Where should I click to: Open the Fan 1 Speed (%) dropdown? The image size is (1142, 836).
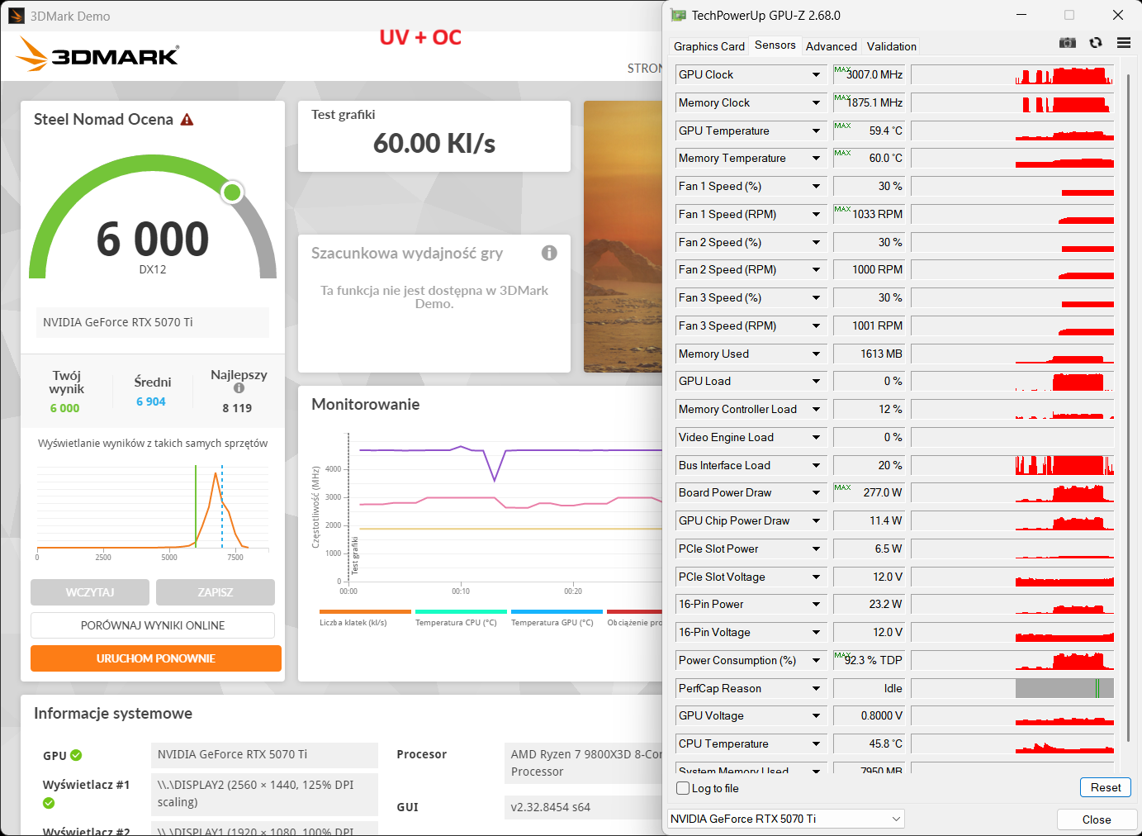[816, 186]
